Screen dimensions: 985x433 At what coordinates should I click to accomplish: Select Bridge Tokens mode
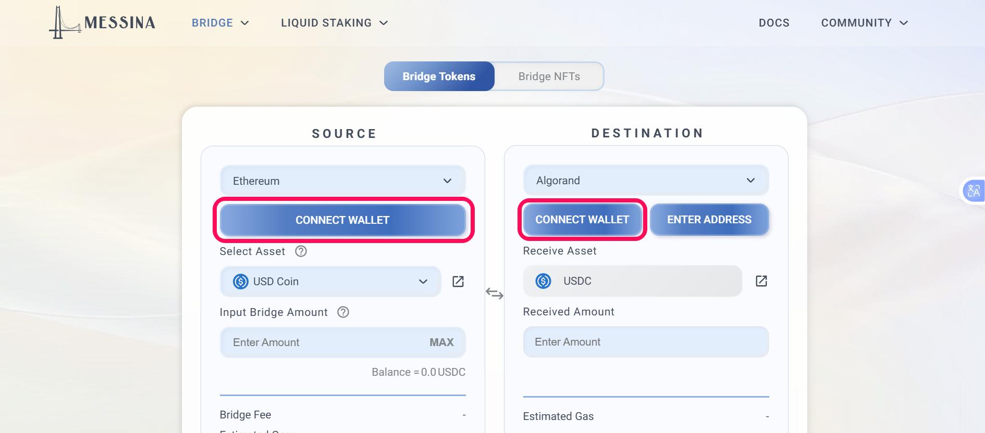pyautogui.click(x=439, y=77)
